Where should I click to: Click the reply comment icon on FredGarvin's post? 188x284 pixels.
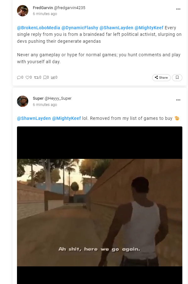tap(19, 77)
